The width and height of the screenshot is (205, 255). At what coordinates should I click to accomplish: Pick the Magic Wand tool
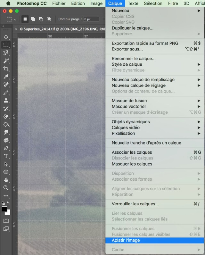[x=6, y=61]
